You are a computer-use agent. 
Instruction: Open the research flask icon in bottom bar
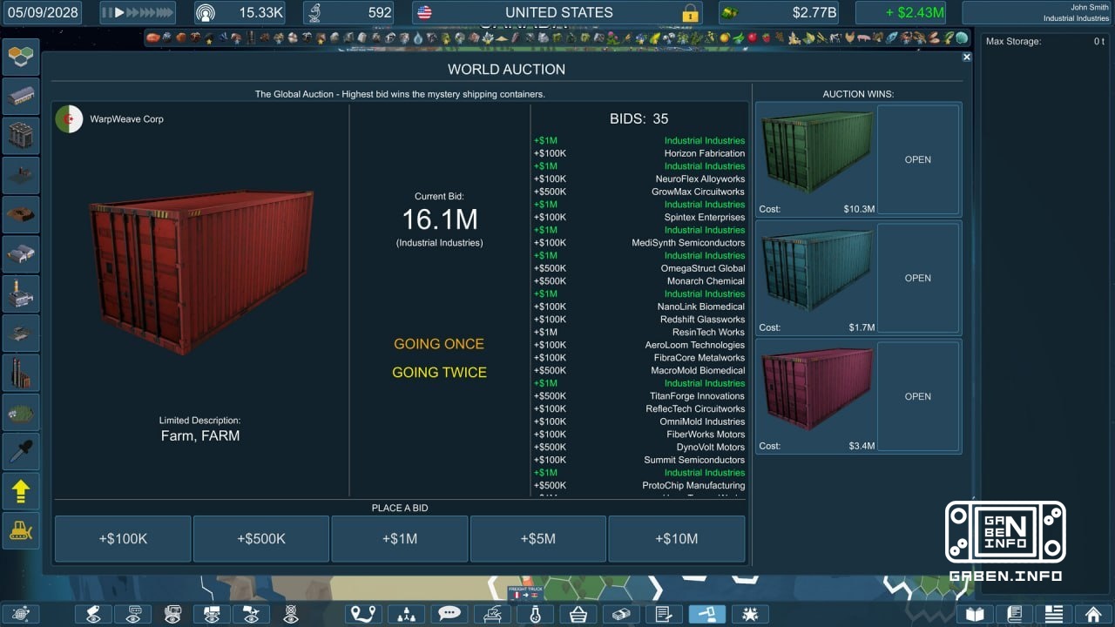pos(535,614)
